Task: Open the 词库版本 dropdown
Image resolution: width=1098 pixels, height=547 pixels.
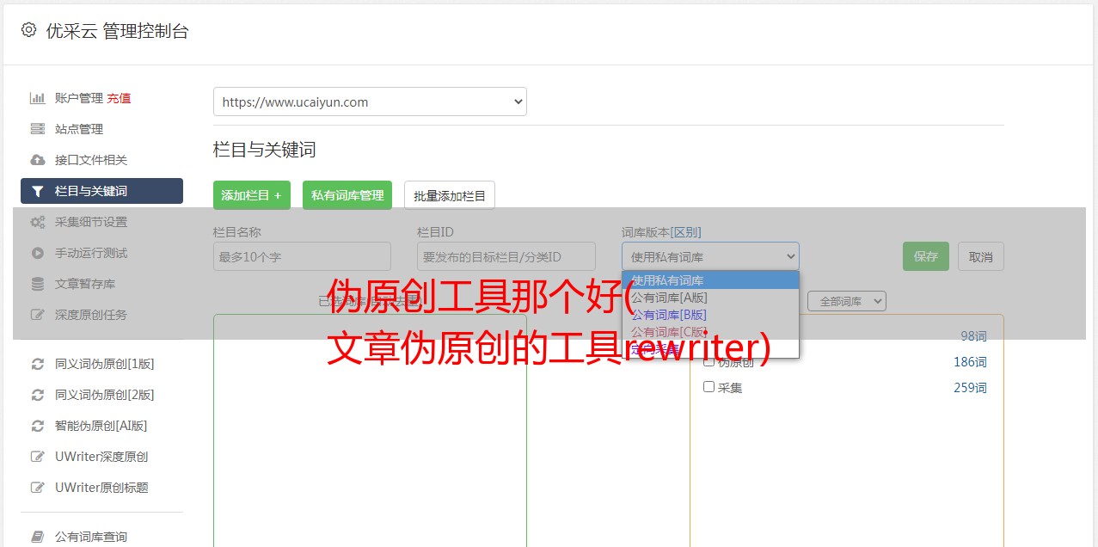Action: [x=710, y=256]
